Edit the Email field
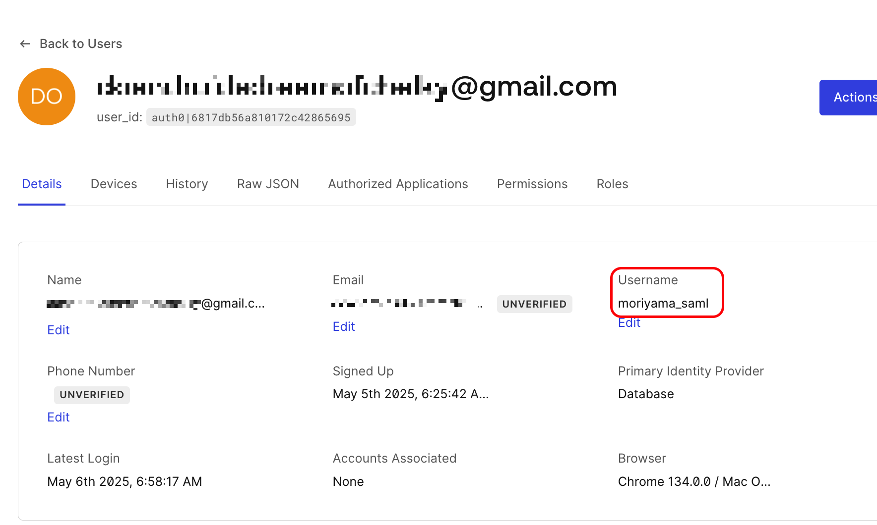The height and width of the screenshot is (525, 877). click(344, 327)
